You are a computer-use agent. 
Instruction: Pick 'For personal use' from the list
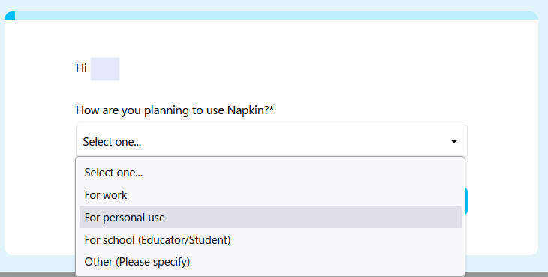[x=270, y=217]
